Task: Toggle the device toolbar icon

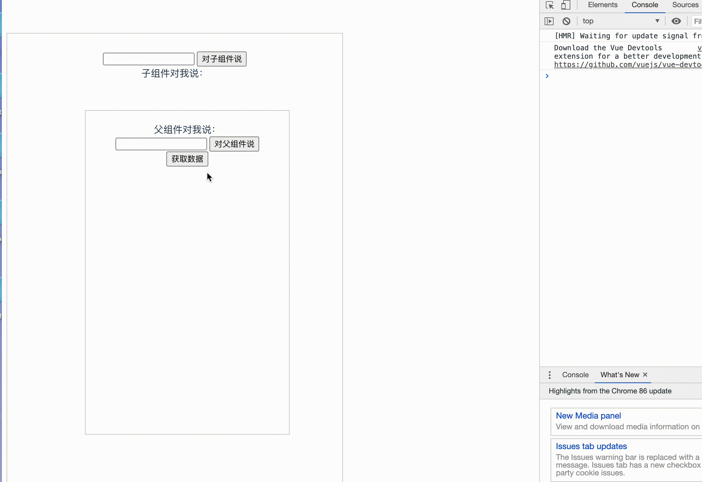Action: click(566, 5)
